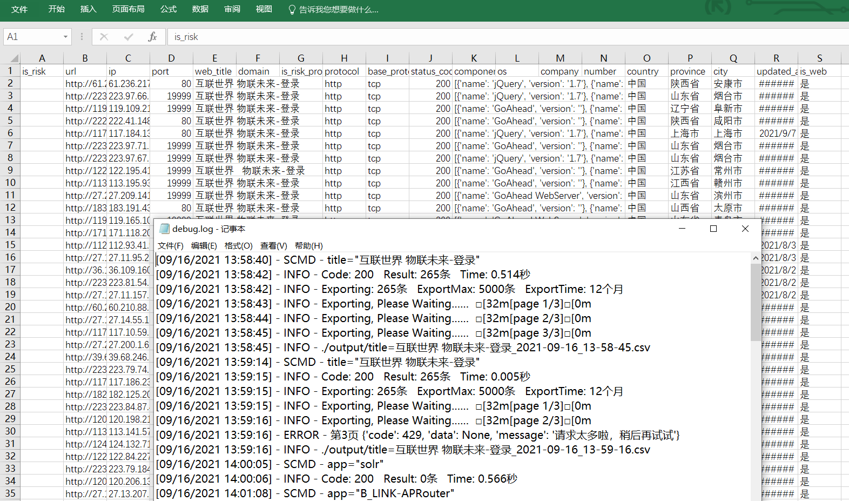Select row 20 header
Viewport: 849px width, 501px height.
click(10, 307)
